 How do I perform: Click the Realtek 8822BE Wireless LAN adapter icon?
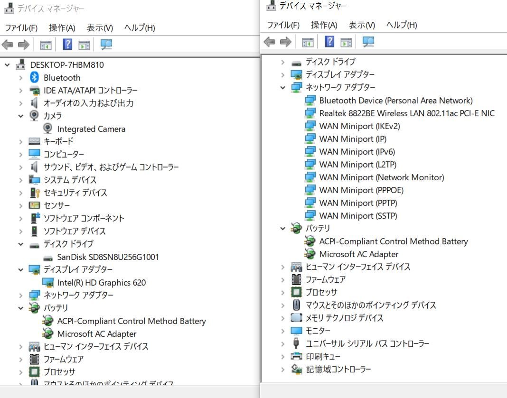310,113
